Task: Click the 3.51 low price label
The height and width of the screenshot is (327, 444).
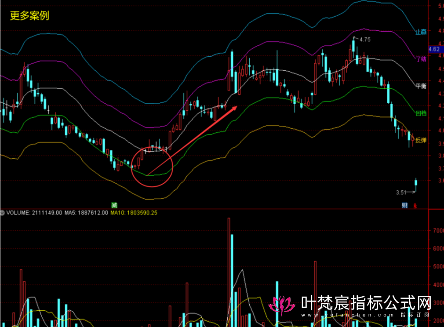Action: point(401,193)
